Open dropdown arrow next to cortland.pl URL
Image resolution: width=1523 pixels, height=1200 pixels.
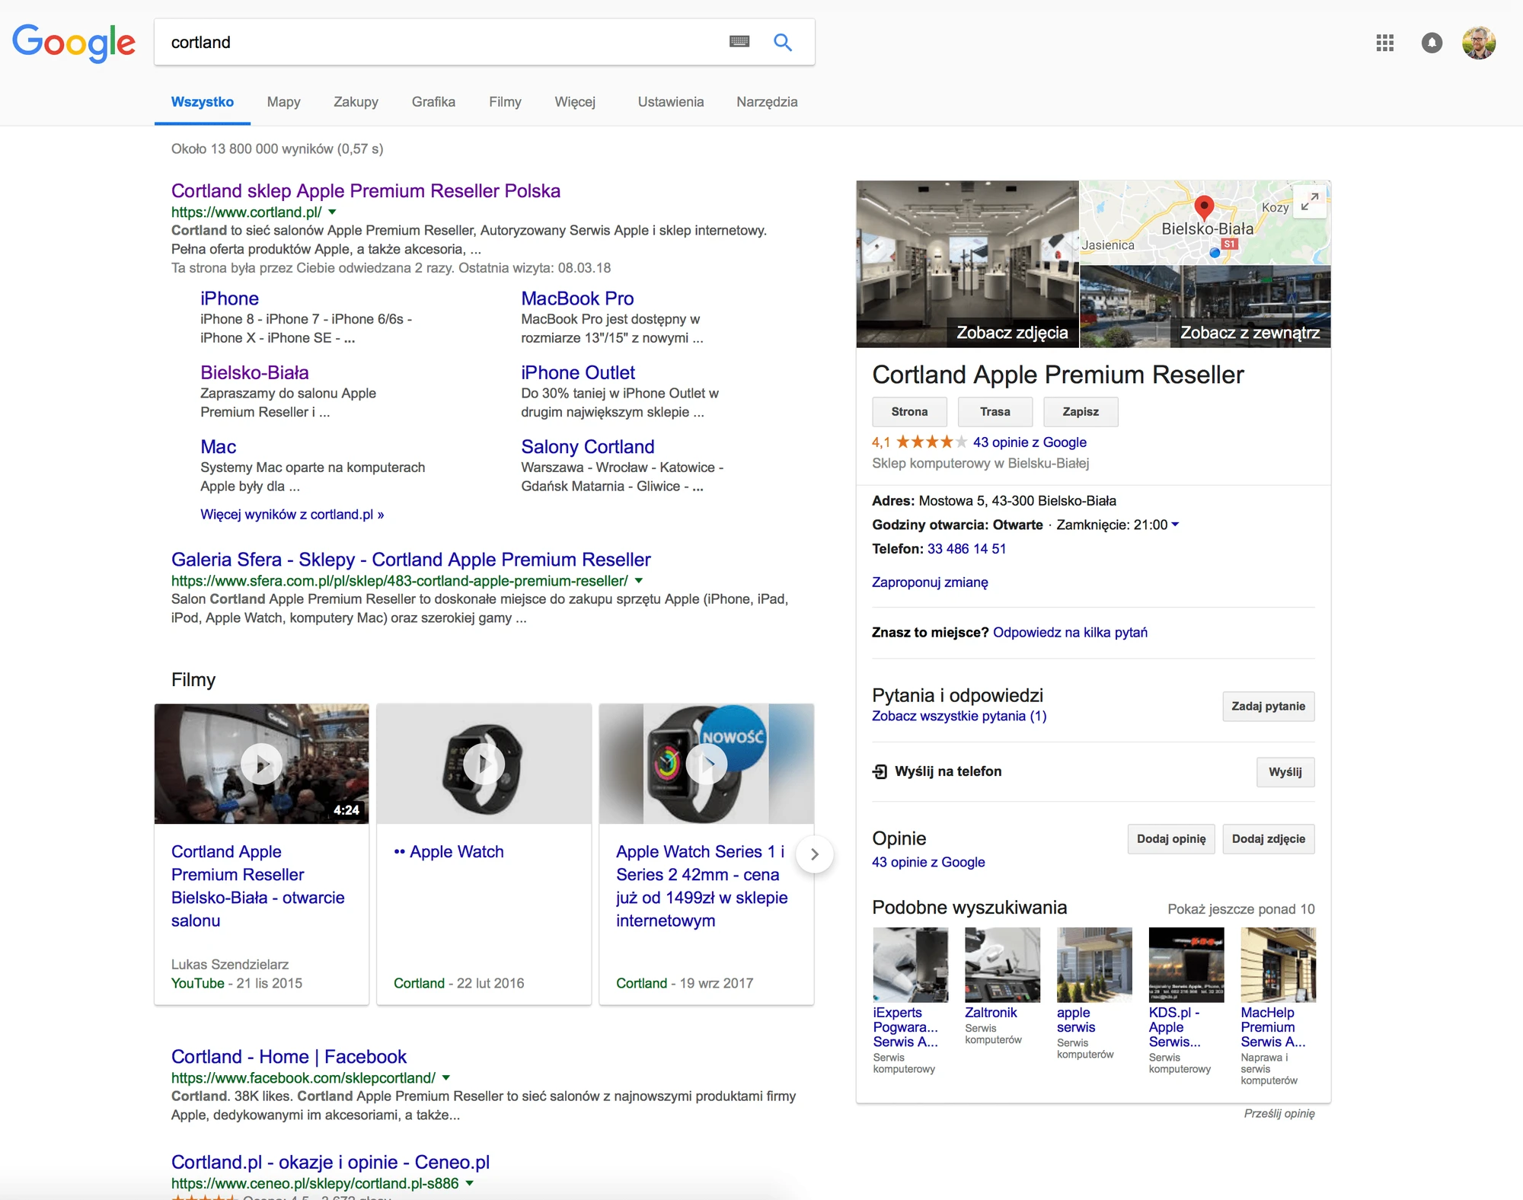(x=332, y=212)
